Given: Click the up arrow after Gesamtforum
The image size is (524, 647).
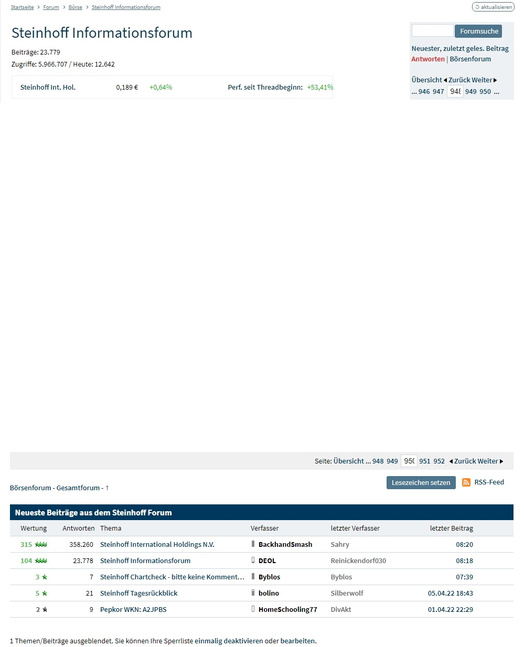Looking at the screenshot, I should pyautogui.click(x=107, y=488).
